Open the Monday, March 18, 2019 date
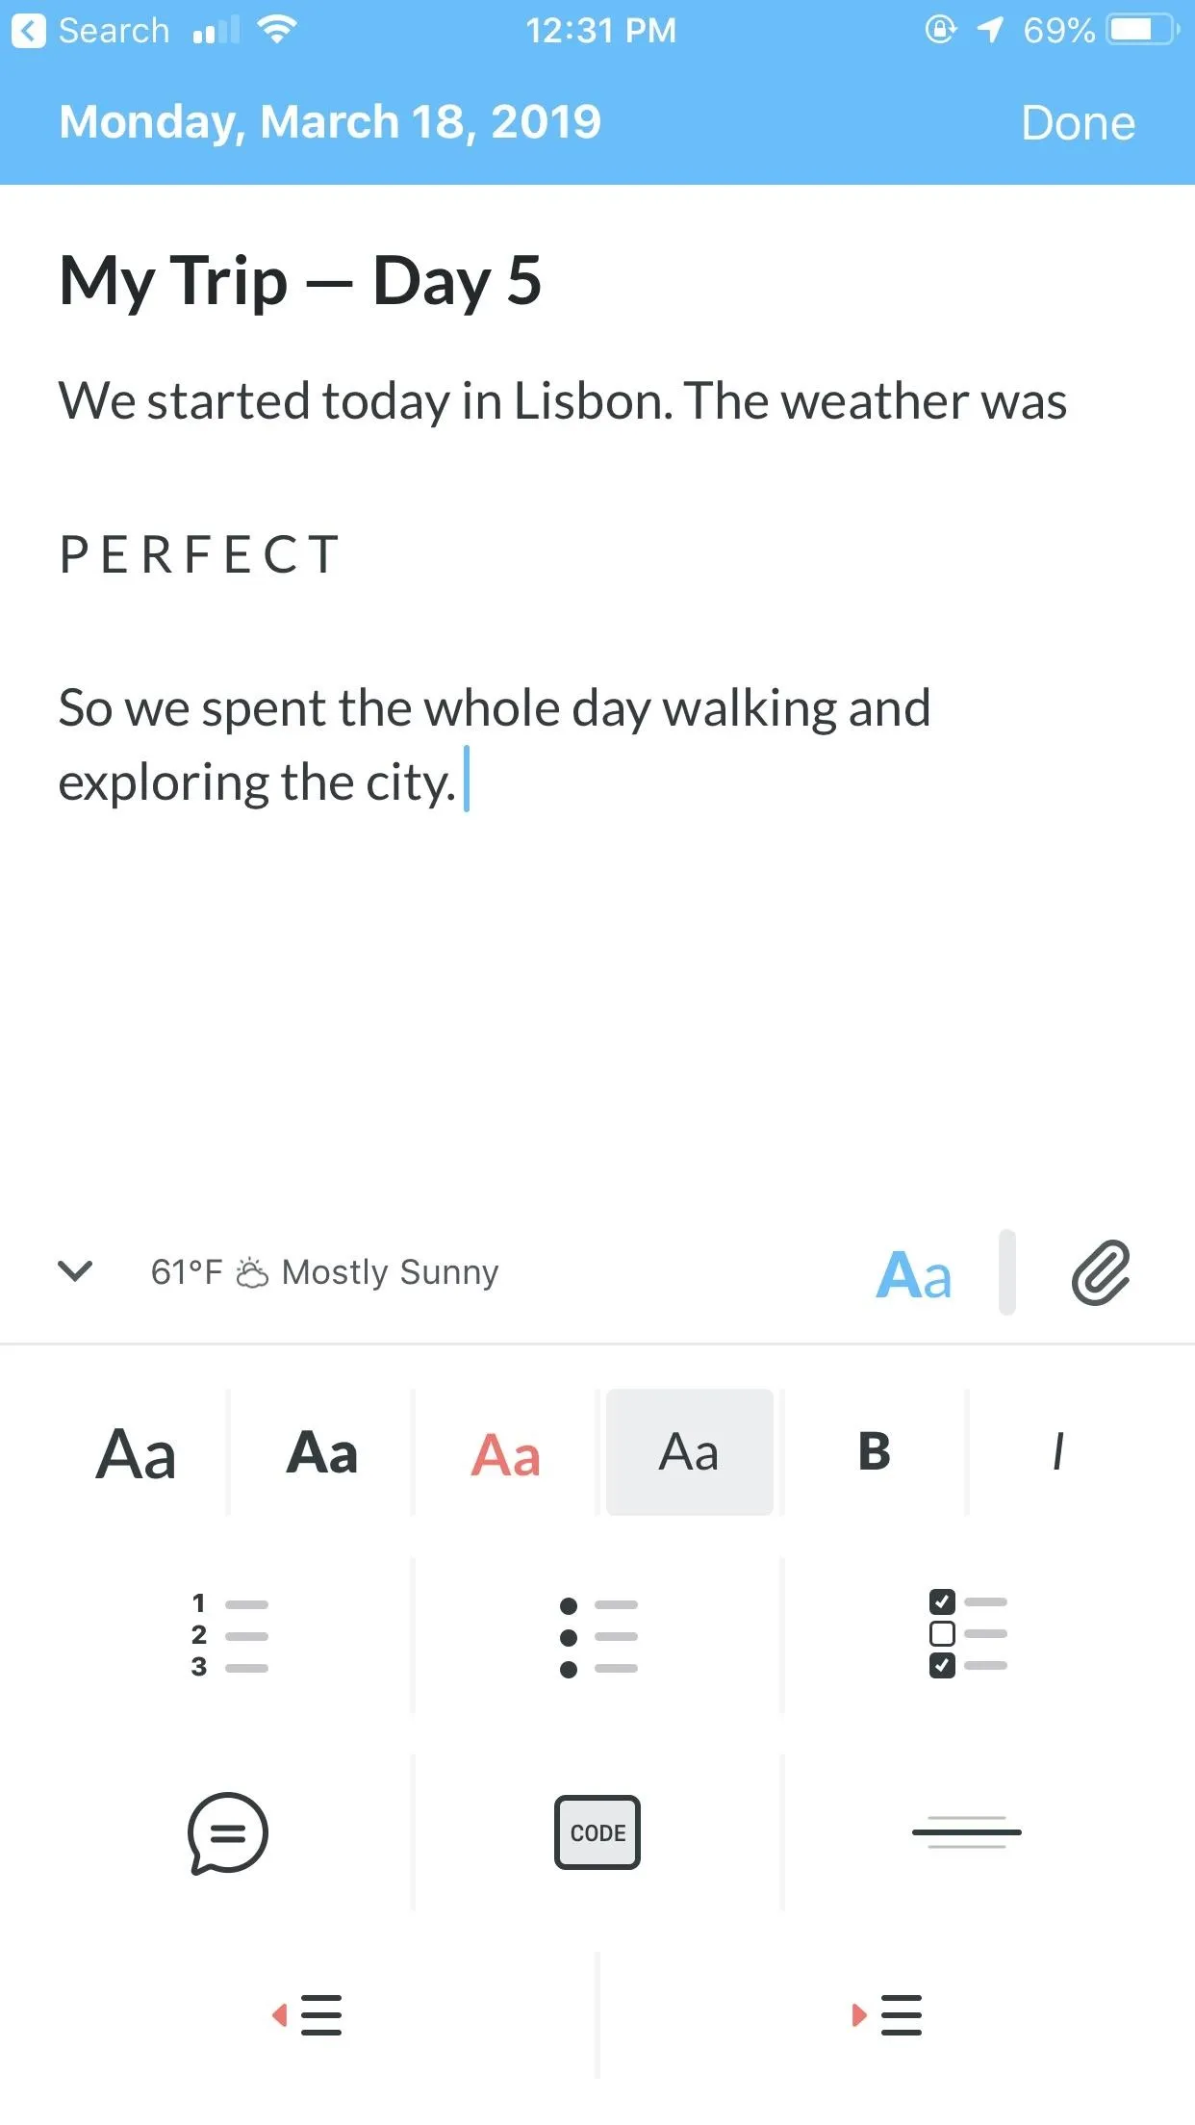This screenshot has width=1195, height=2125. point(330,122)
